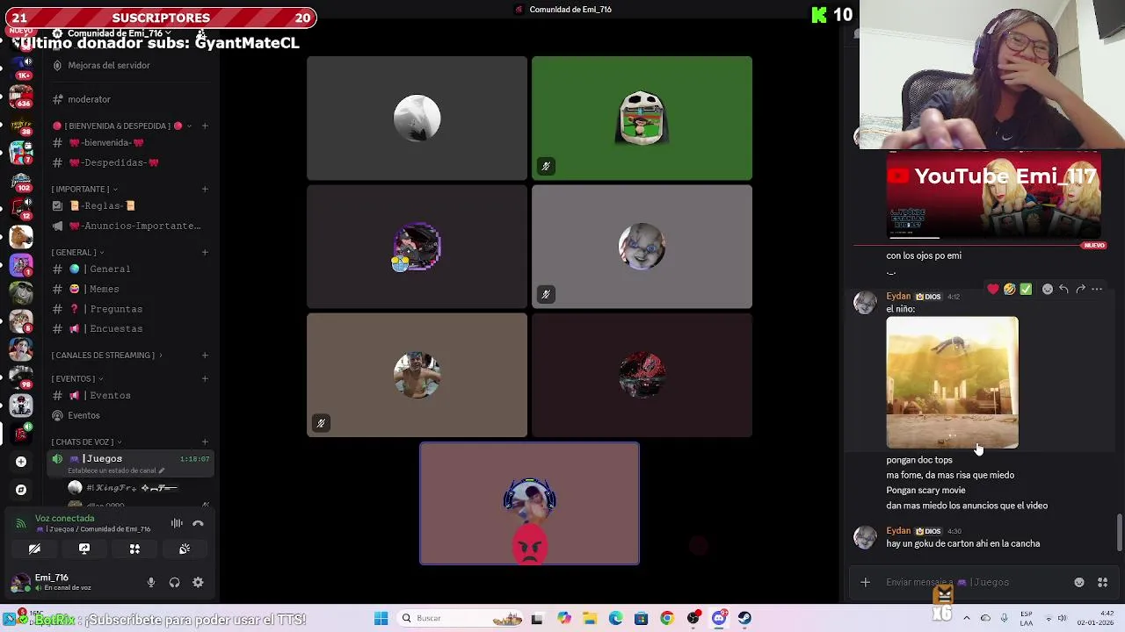Open more options on Eydan's message
This screenshot has width=1125, height=632.
pos(1097,289)
